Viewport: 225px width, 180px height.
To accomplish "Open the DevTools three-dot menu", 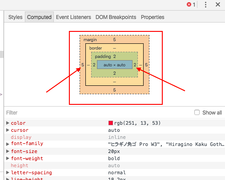I will pos(205,5).
